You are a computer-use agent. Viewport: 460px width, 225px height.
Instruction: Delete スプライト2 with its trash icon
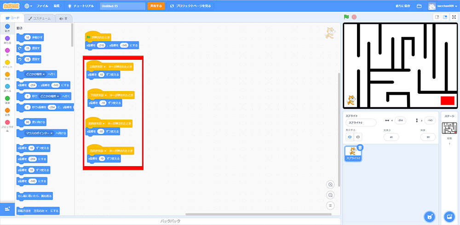click(360, 147)
